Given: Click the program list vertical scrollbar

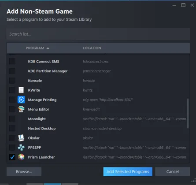Looking at the screenshot, I should (x=188, y=113).
